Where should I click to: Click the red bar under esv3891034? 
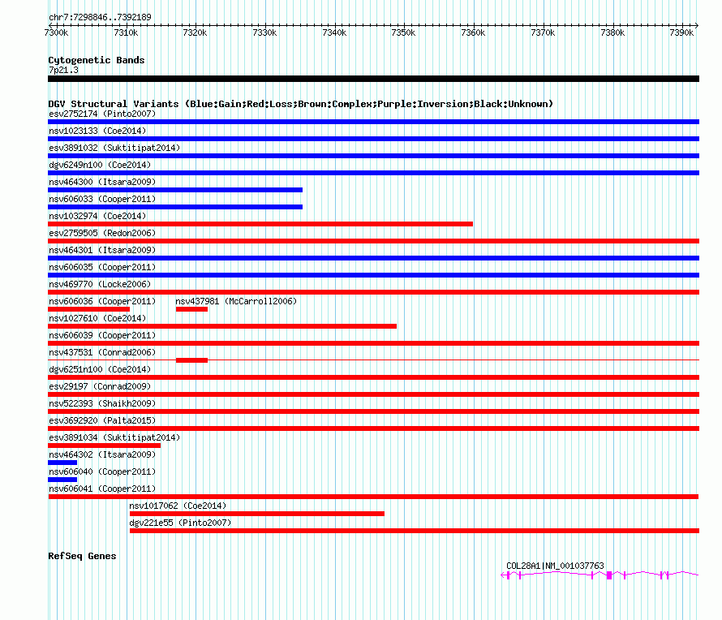(104, 446)
